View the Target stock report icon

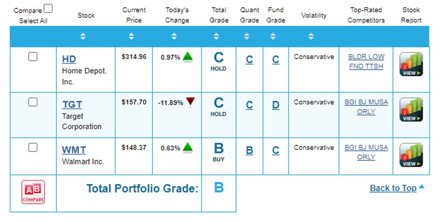(x=411, y=110)
